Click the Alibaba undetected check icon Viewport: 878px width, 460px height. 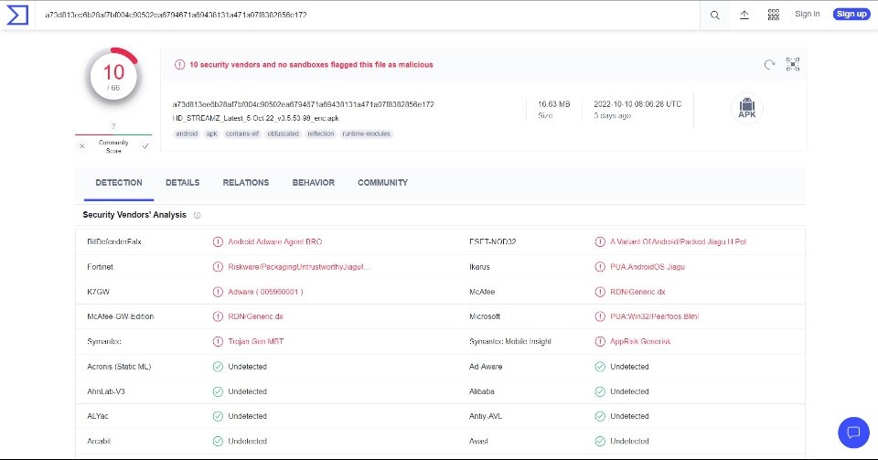(600, 391)
